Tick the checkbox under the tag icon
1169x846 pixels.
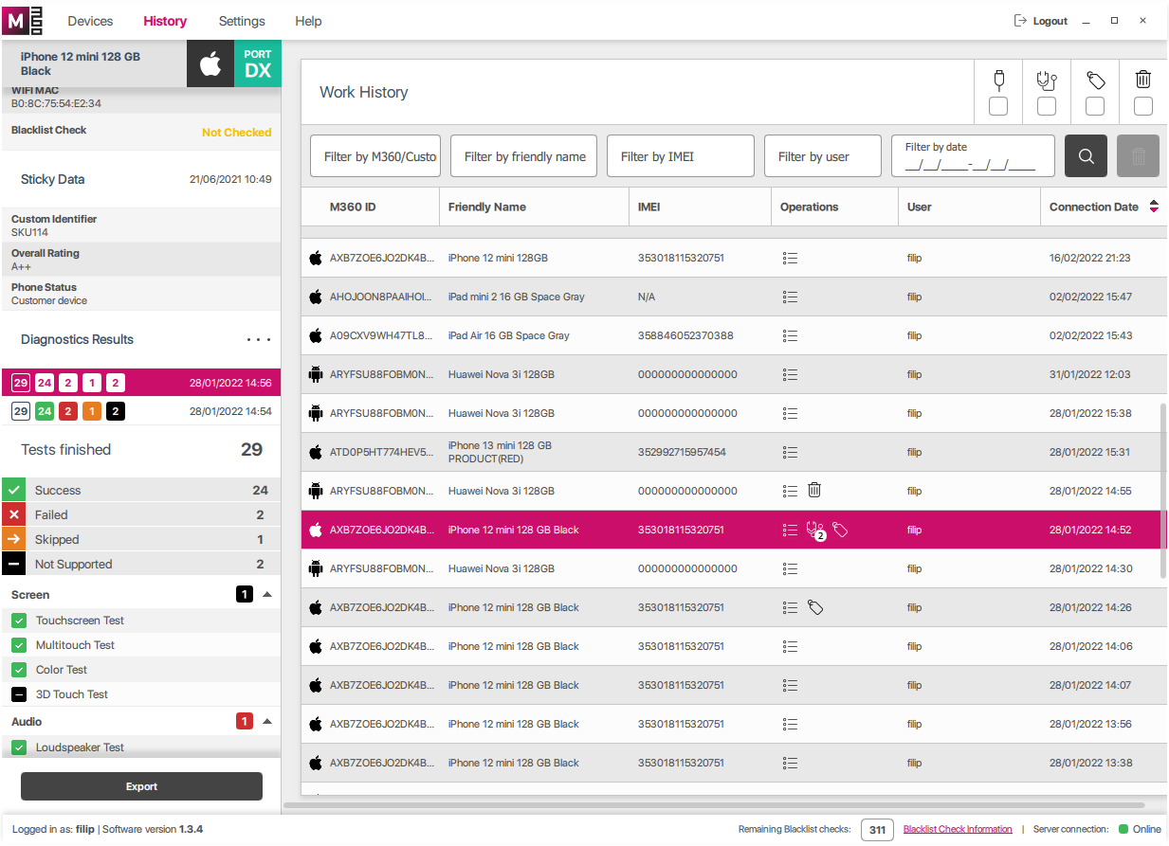coord(1095,106)
